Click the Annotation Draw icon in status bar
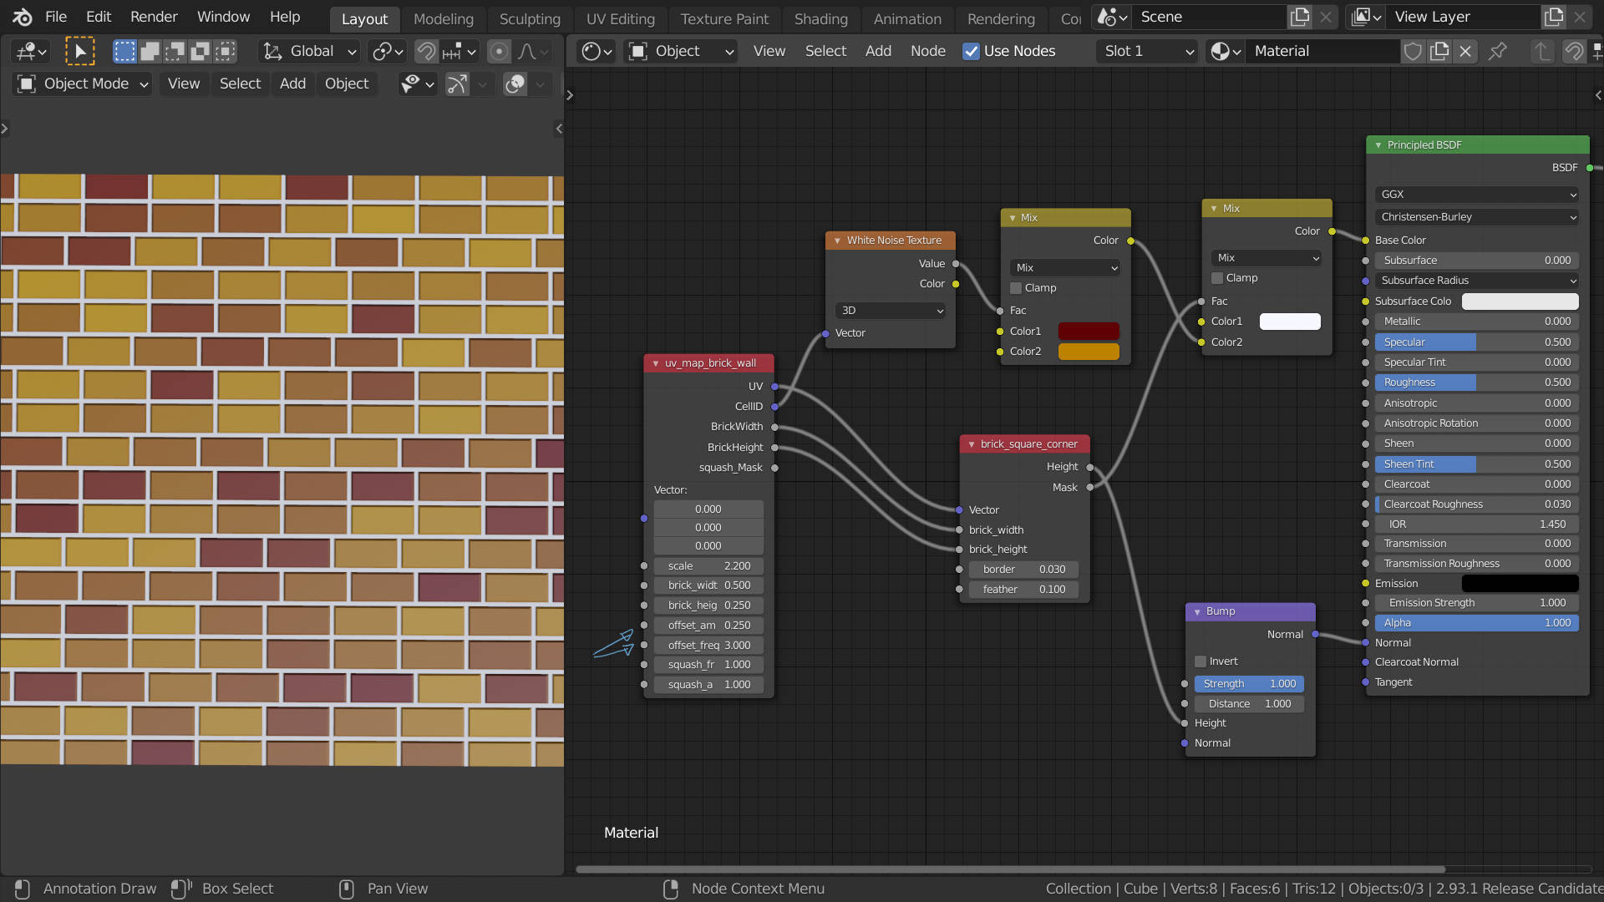This screenshot has width=1604, height=902. click(x=23, y=889)
